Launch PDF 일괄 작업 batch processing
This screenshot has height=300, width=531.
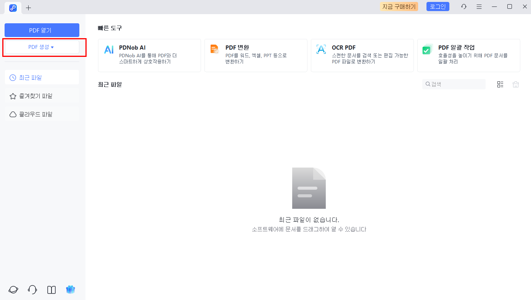[468, 55]
